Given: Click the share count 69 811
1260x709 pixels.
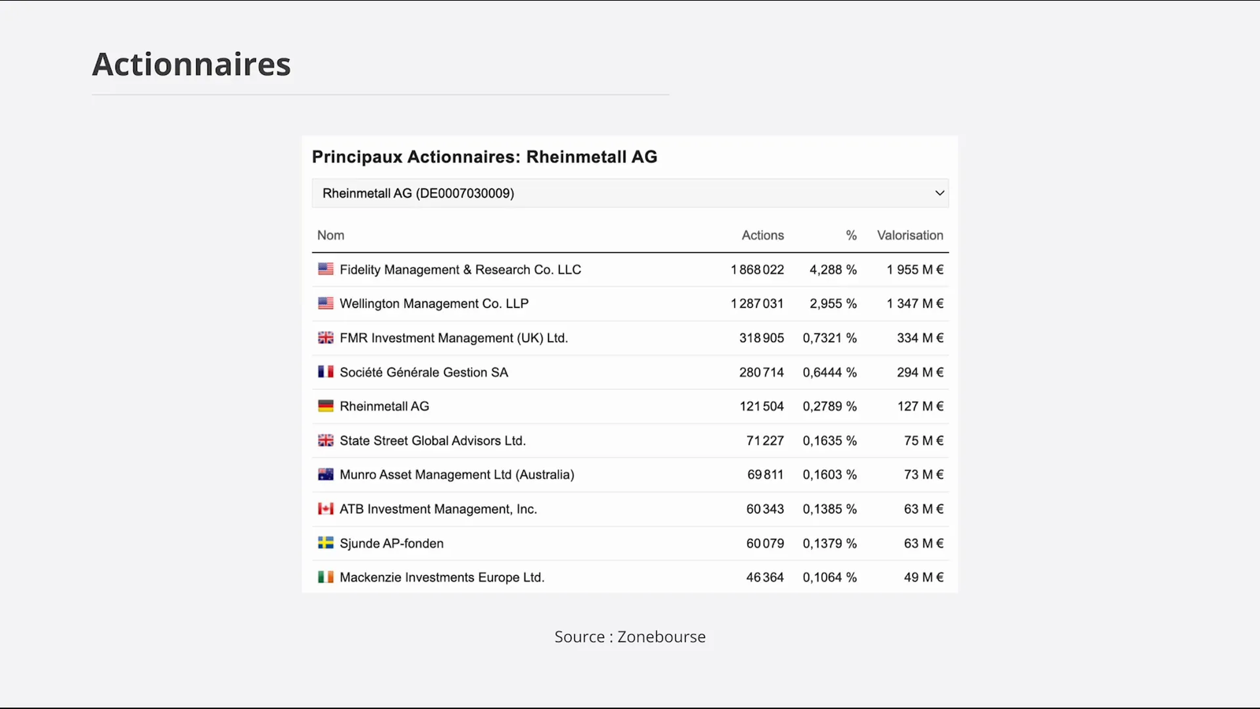Looking at the screenshot, I should point(765,474).
